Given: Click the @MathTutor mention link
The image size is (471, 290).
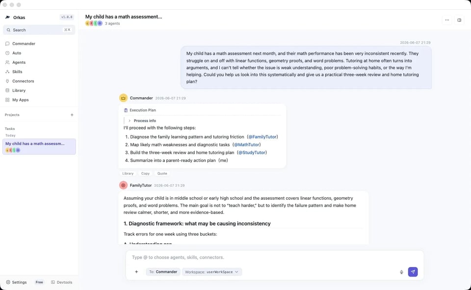Looking at the screenshot, I should (x=247, y=145).
